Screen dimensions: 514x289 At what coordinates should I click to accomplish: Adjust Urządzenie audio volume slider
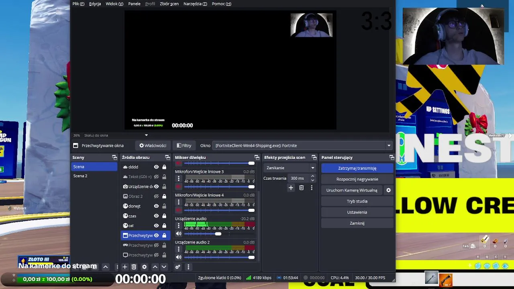coord(219,234)
